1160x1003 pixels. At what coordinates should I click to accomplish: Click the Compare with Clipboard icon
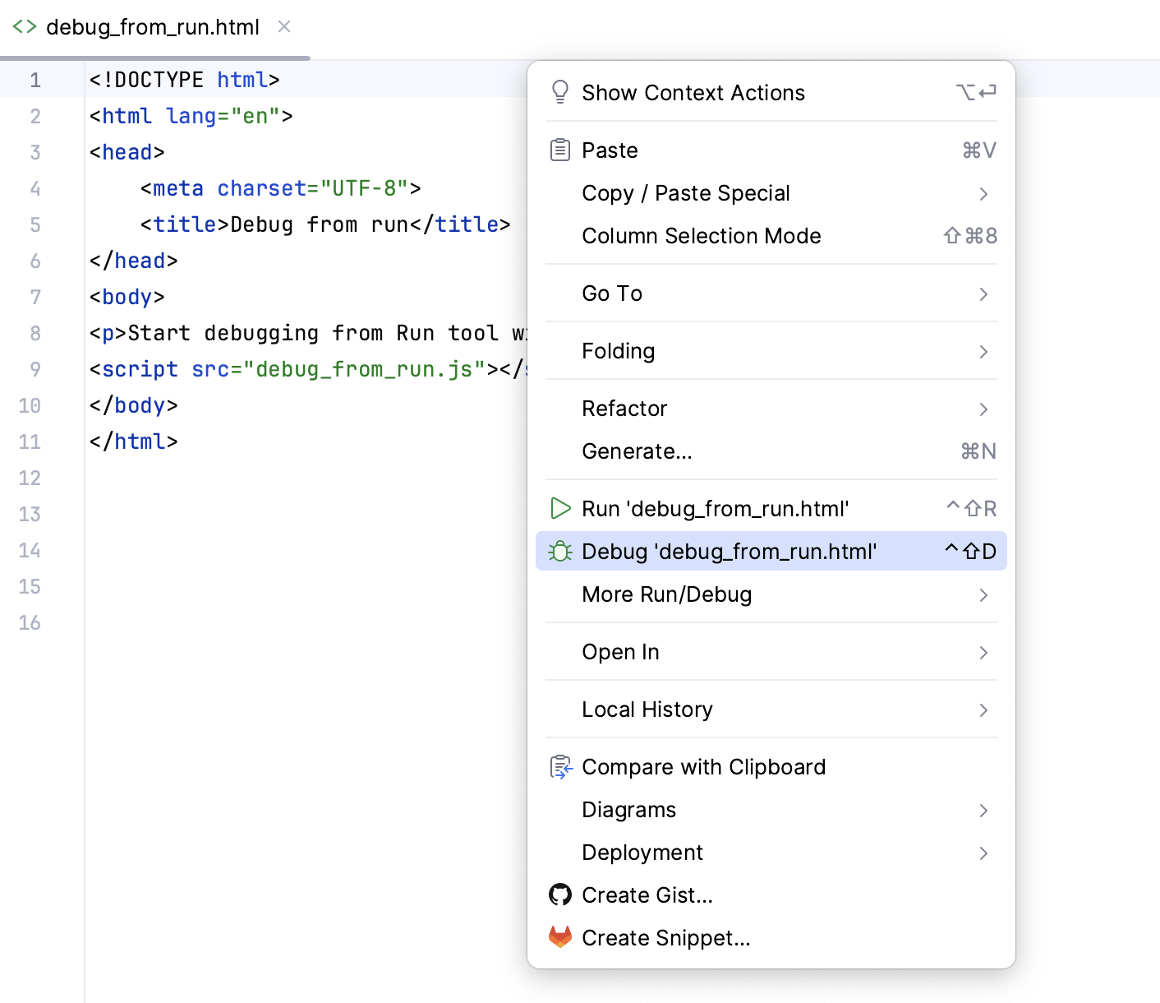(x=560, y=767)
